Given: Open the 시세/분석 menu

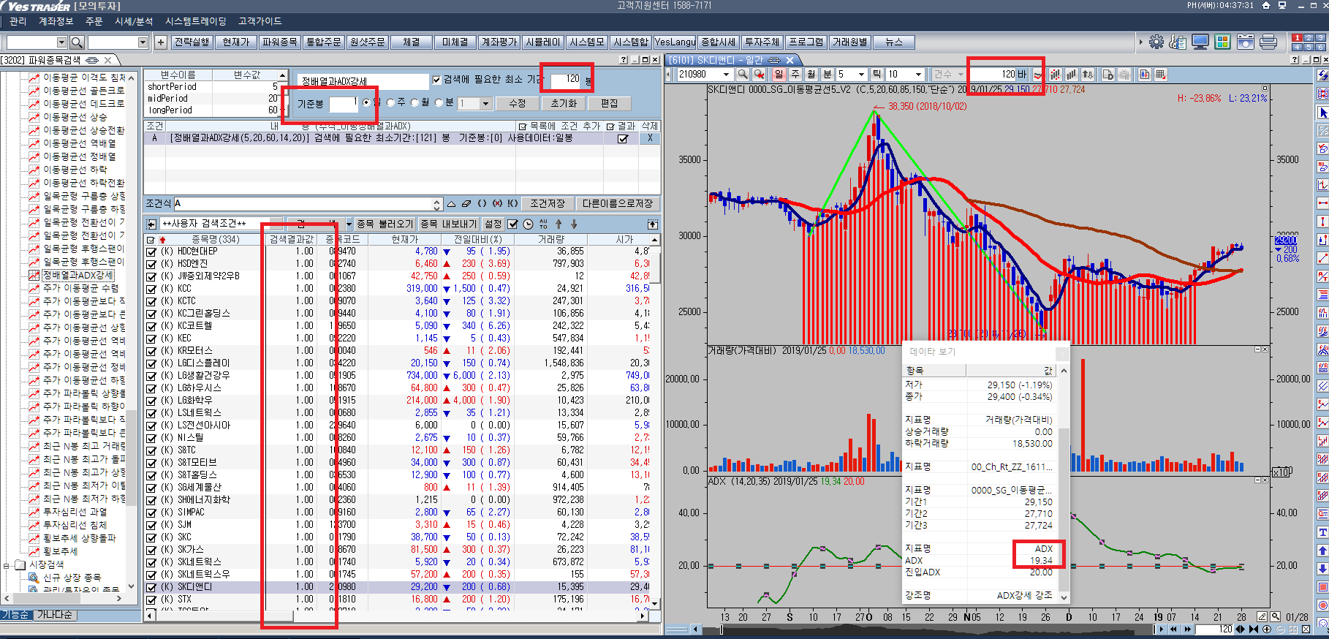Looking at the screenshot, I should (x=134, y=21).
